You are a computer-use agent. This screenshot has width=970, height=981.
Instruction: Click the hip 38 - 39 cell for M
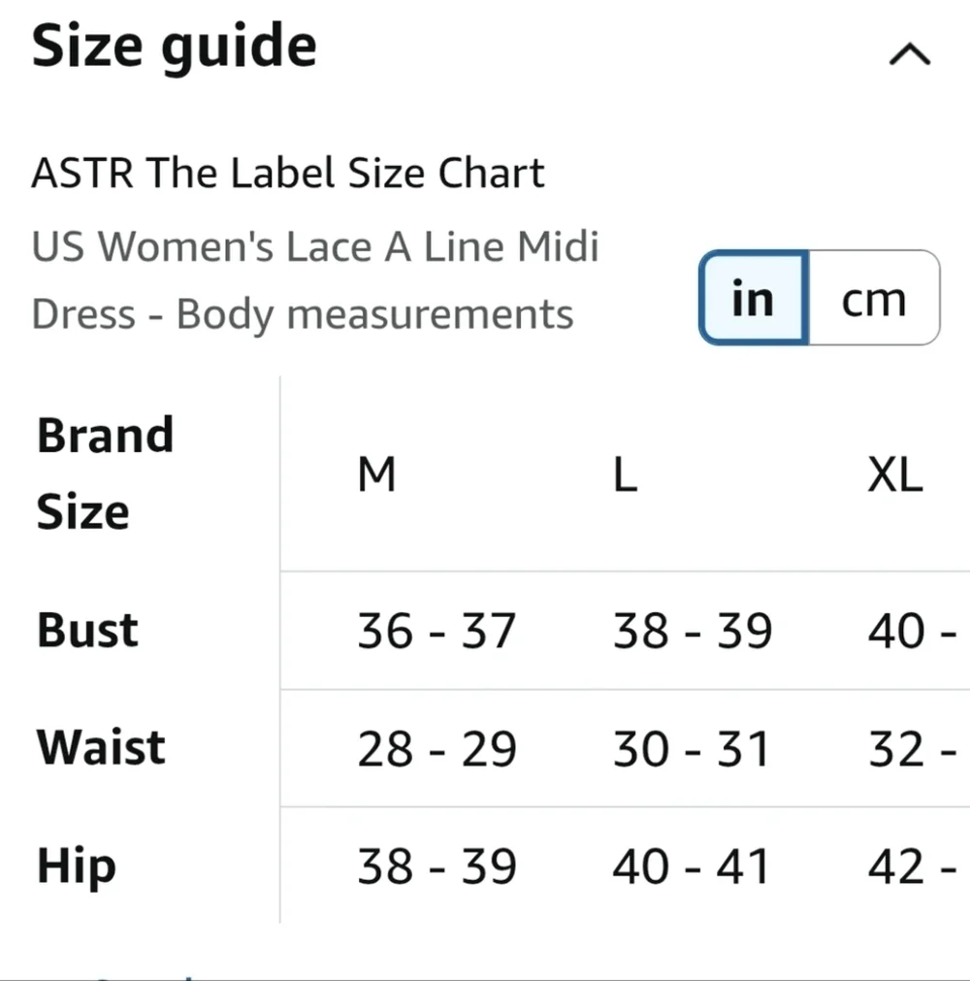click(436, 867)
